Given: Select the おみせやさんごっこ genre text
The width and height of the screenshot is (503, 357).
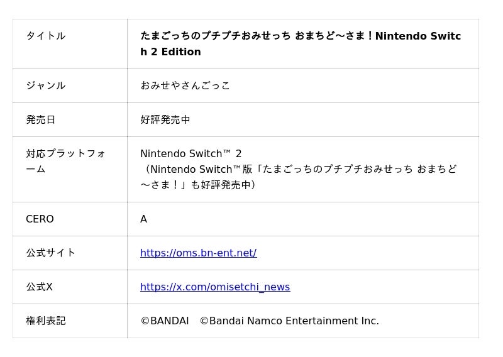Looking at the screenshot, I should point(185,85).
